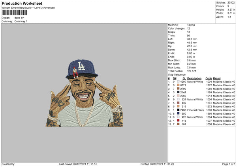Pick the tan swatch in stop row 2

tap(178, 85)
